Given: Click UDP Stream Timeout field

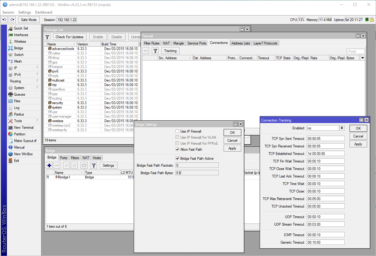Looking at the screenshot, I should [x=326, y=224].
